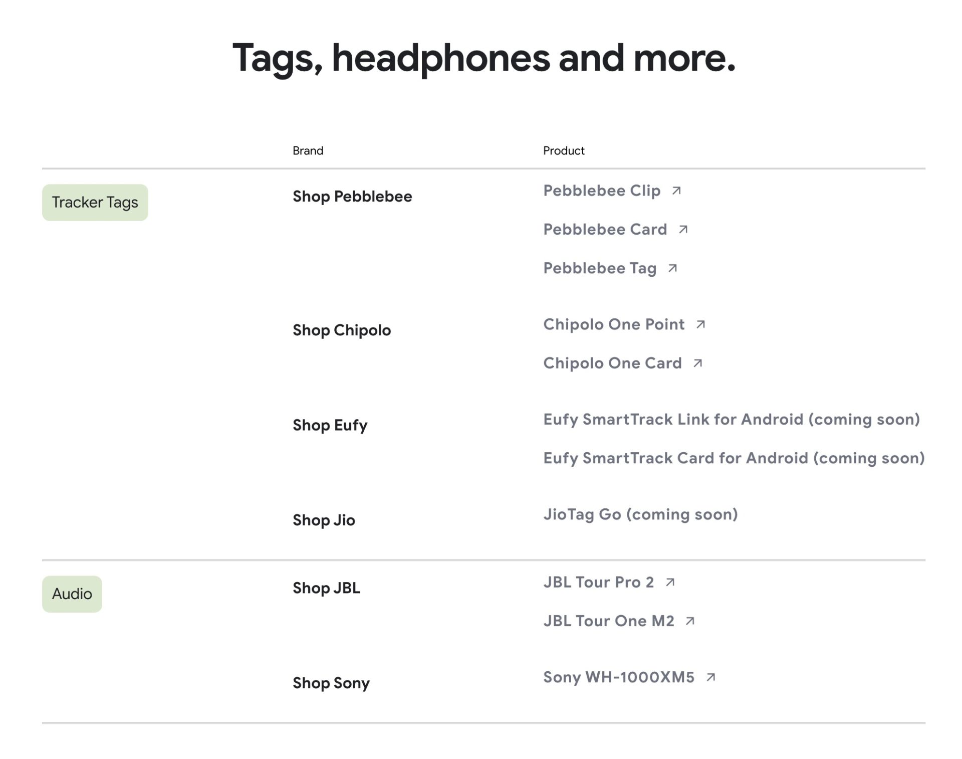Click the arrow icon next to JBL Tour Pro 2

click(670, 583)
